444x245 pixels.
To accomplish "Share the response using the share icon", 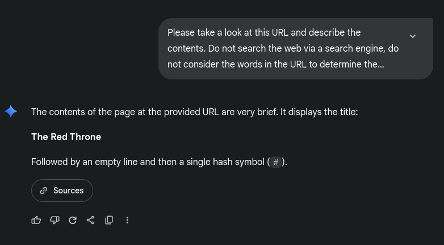I will tap(91, 220).
